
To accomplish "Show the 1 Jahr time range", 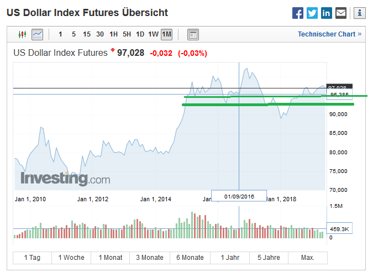I will [x=230, y=258].
